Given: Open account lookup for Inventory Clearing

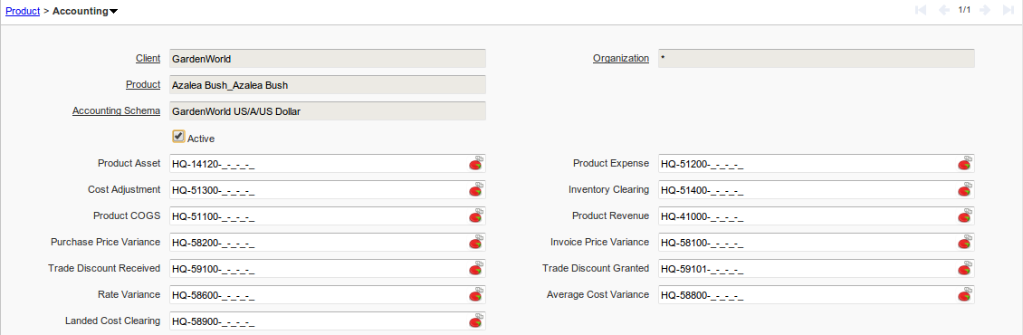Looking at the screenshot, I should click(x=966, y=189).
